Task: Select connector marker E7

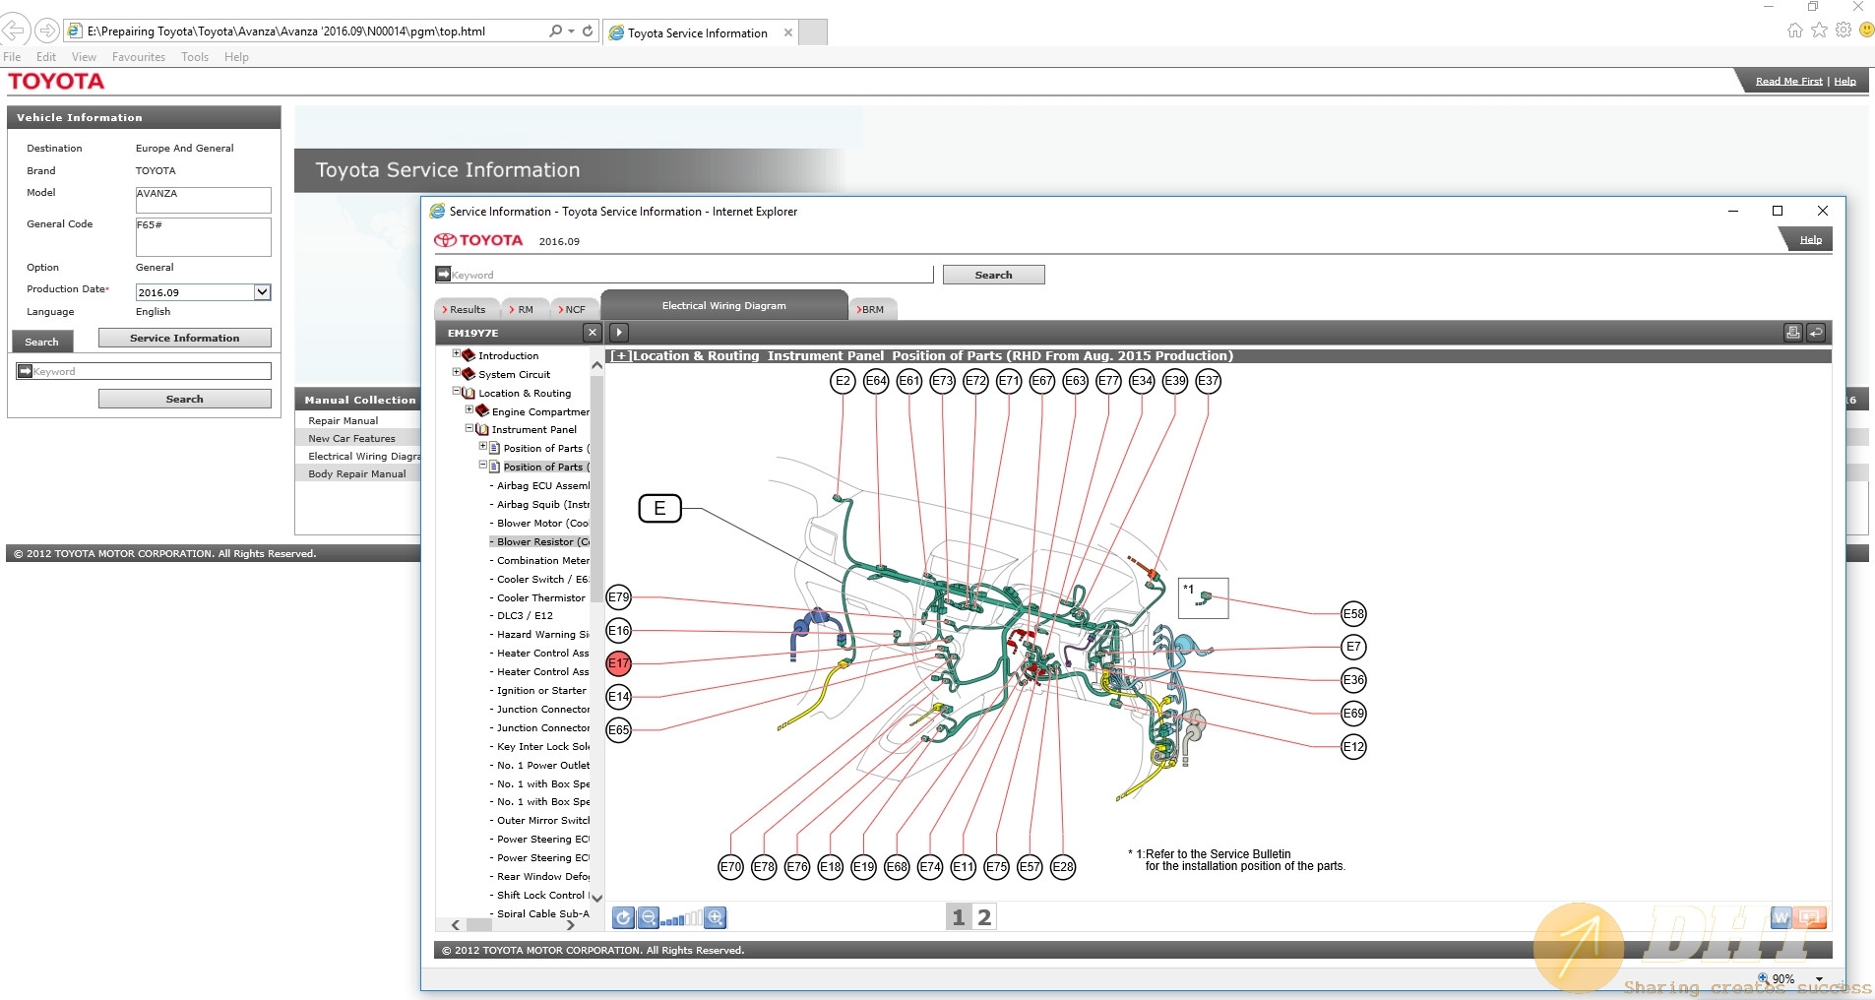Action: 1354,647
